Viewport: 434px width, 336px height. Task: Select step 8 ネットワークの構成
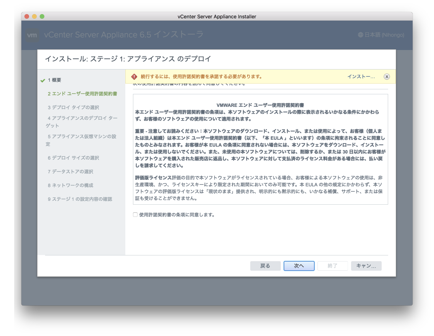pos(70,186)
